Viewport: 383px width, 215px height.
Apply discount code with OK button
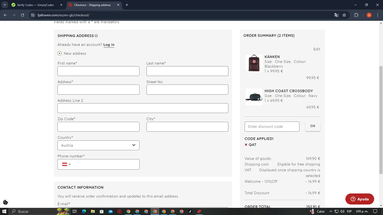313,126
